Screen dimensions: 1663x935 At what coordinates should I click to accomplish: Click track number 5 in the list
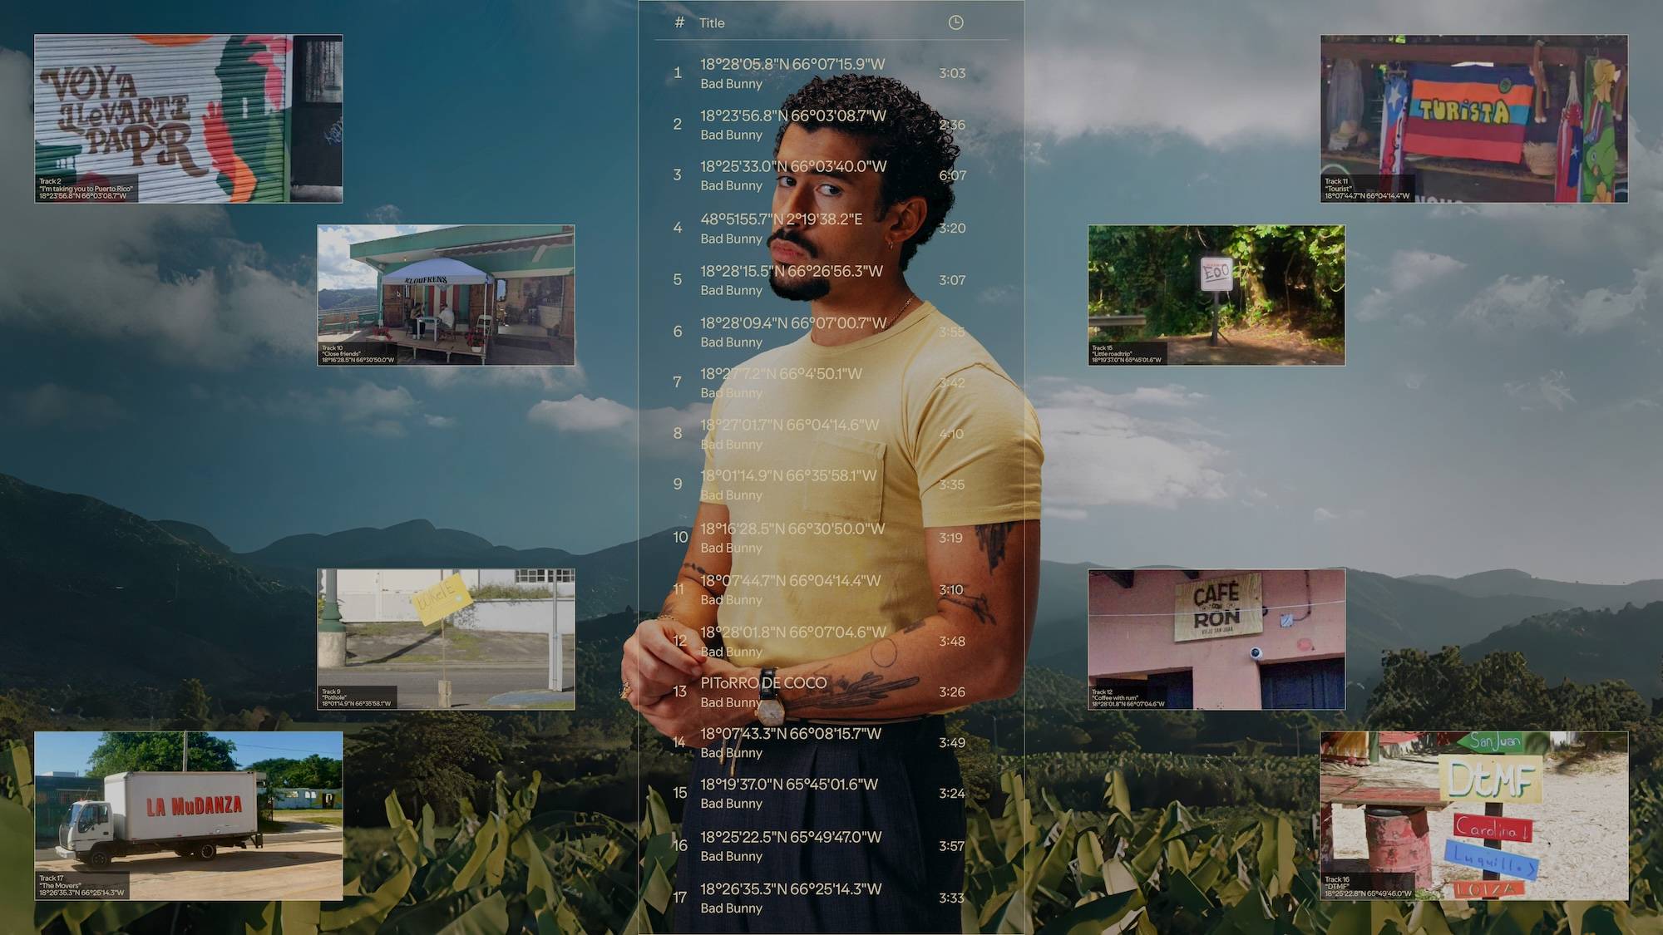(x=678, y=280)
